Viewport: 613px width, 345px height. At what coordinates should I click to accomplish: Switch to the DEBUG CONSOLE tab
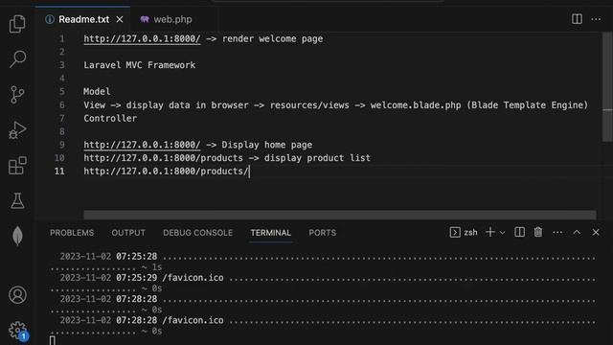[198, 233]
